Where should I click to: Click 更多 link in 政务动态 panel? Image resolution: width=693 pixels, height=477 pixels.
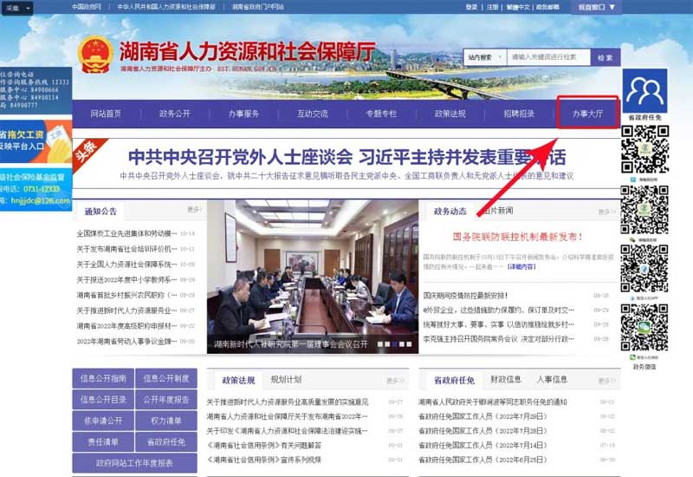pyautogui.click(x=606, y=212)
